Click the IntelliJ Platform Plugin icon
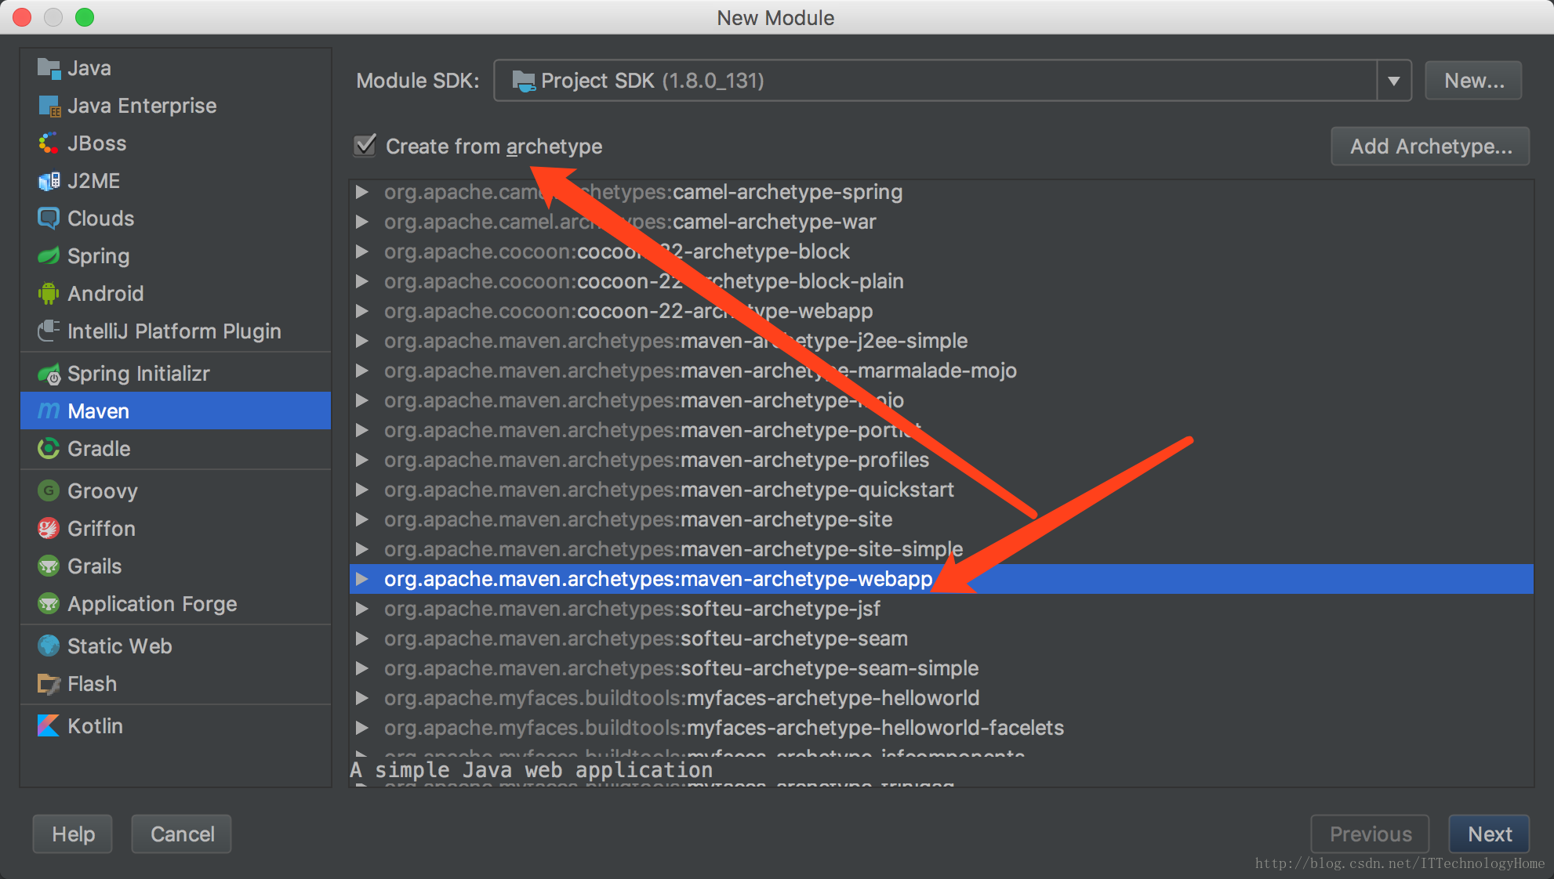The height and width of the screenshot is (879, 1554). point(49,331)
